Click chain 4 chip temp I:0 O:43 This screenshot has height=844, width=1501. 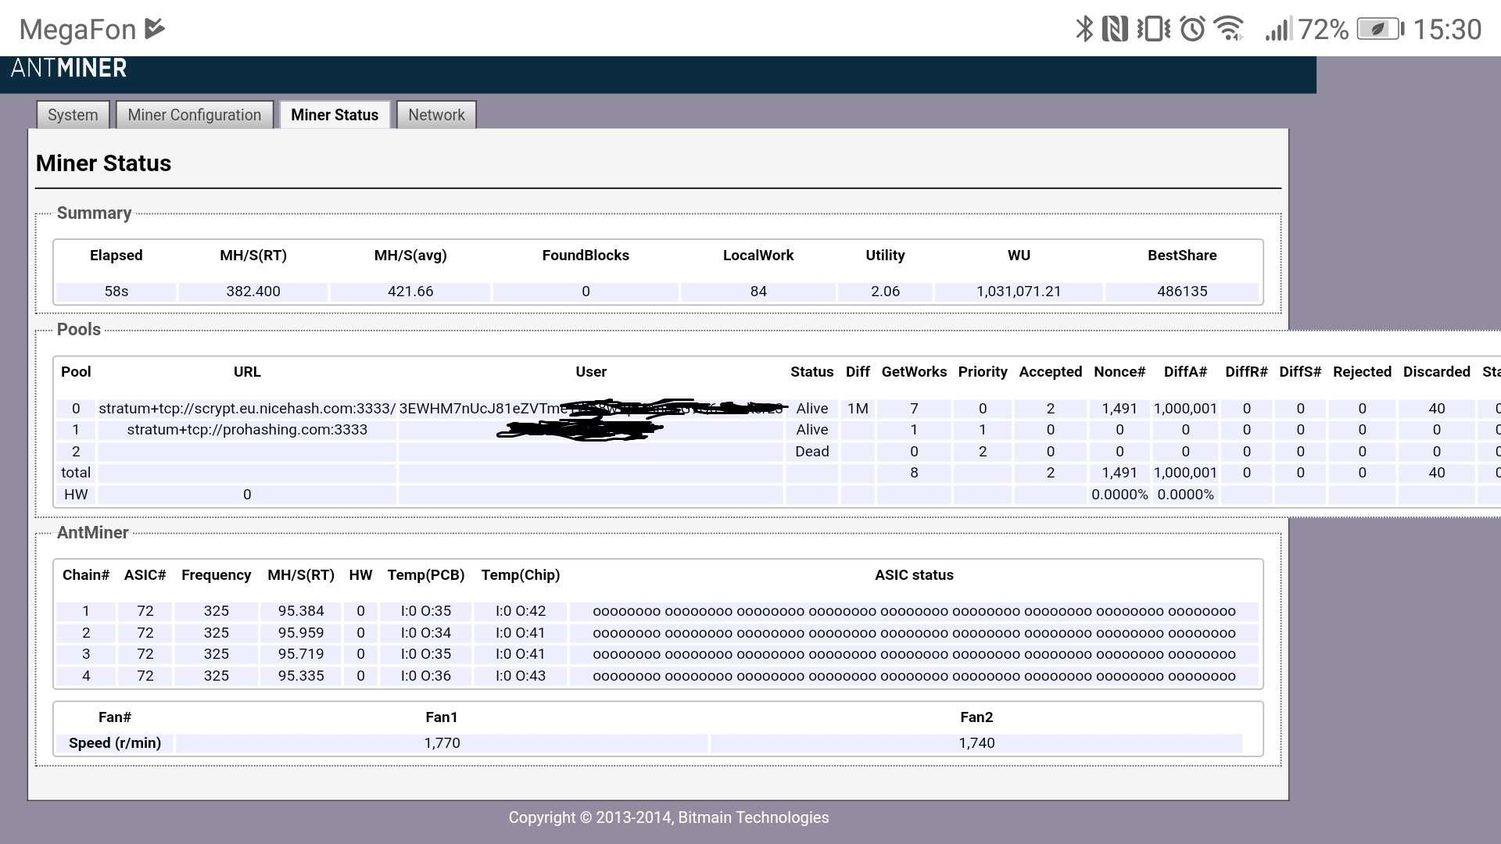521,676
